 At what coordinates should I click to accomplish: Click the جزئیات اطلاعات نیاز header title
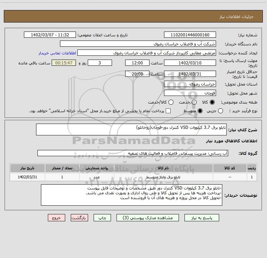pos(236,17)
